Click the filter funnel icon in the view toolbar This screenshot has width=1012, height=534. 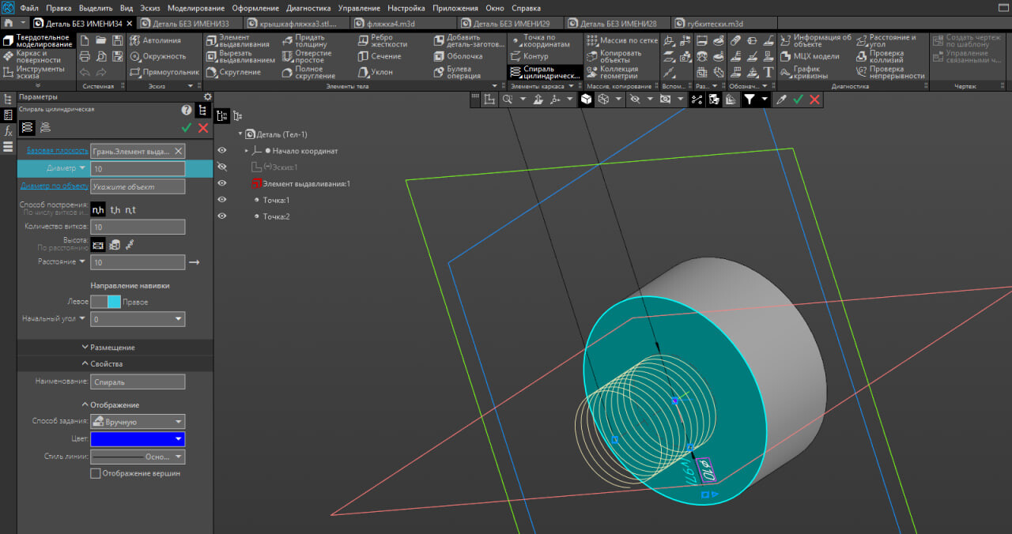click(x=750, y=100)
